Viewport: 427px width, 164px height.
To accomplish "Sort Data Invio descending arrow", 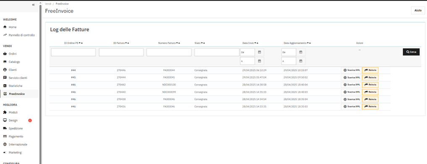I will coord(255,43).
